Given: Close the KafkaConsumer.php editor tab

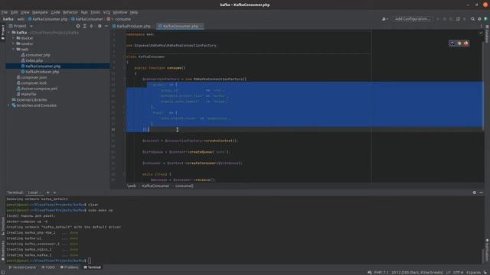Looking at the screenshot, I should click(x=201, y=26).
